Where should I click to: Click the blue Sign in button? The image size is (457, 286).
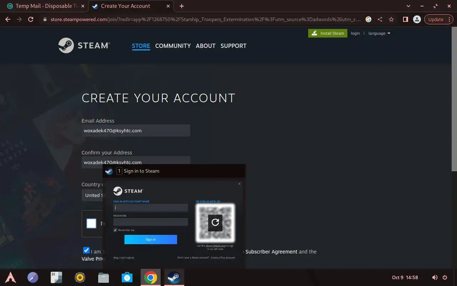[151, 240]
